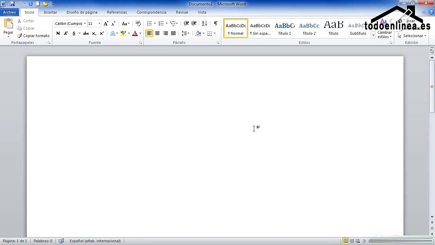Switch to Correspondencia tab

[x=152, y=12]
